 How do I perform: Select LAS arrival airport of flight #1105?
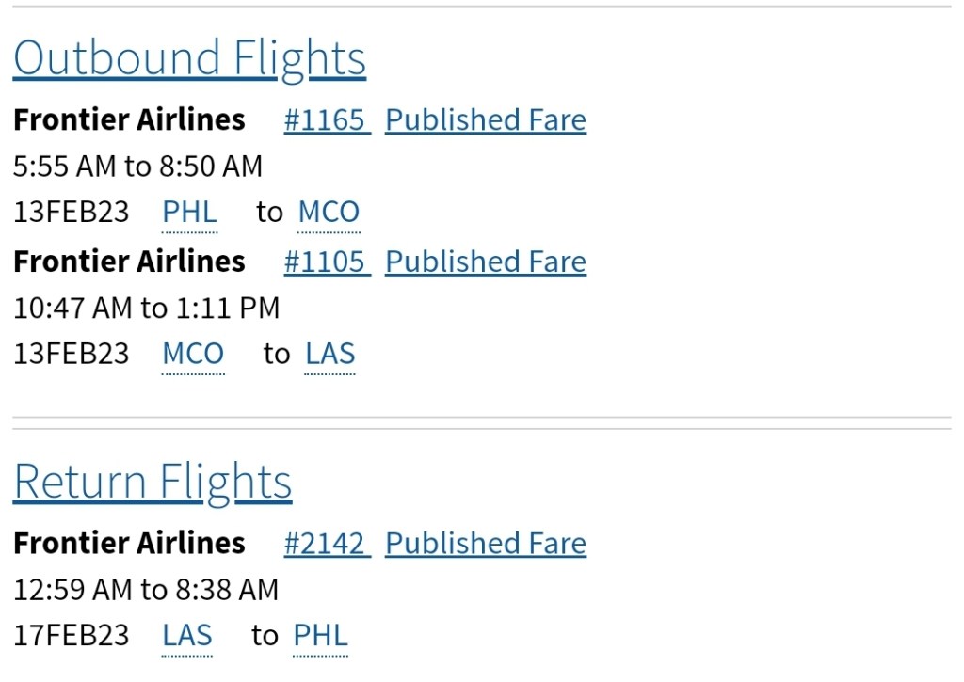(x=330, y=355)
